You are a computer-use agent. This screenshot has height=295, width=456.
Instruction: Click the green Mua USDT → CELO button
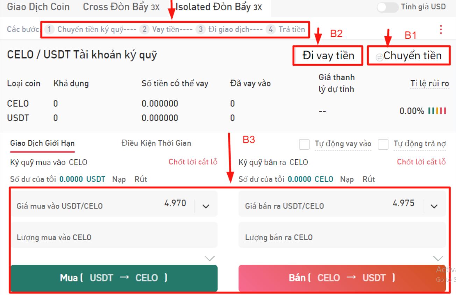tap(114, 278)
